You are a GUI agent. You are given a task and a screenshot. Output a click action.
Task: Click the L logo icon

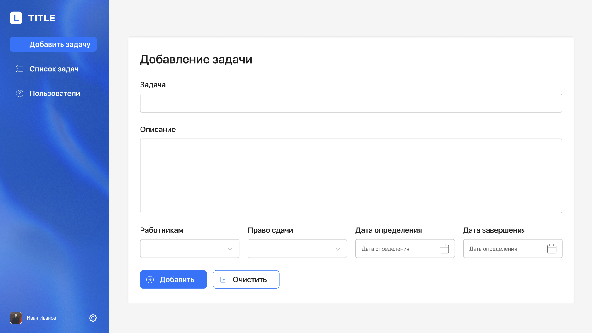point(16,18)
